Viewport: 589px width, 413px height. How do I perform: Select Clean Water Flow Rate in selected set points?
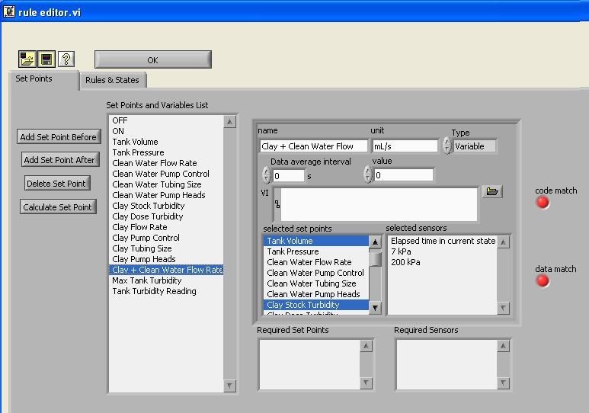tap(316, 262)
